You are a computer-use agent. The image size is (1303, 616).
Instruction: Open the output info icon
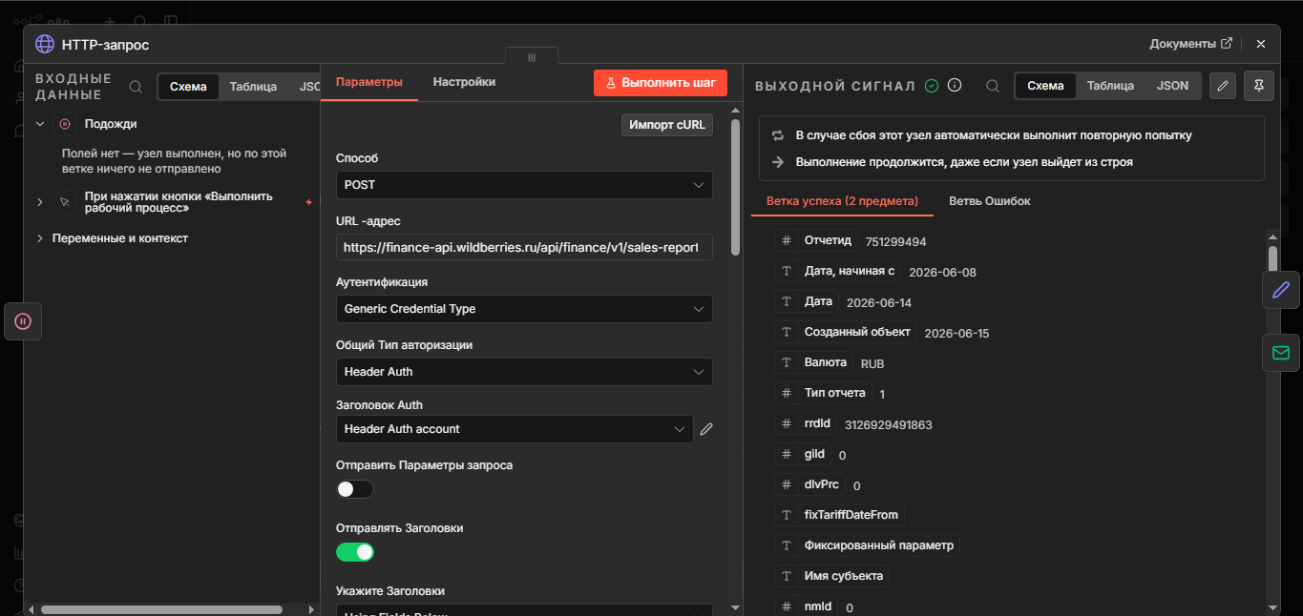pos(954,85)
